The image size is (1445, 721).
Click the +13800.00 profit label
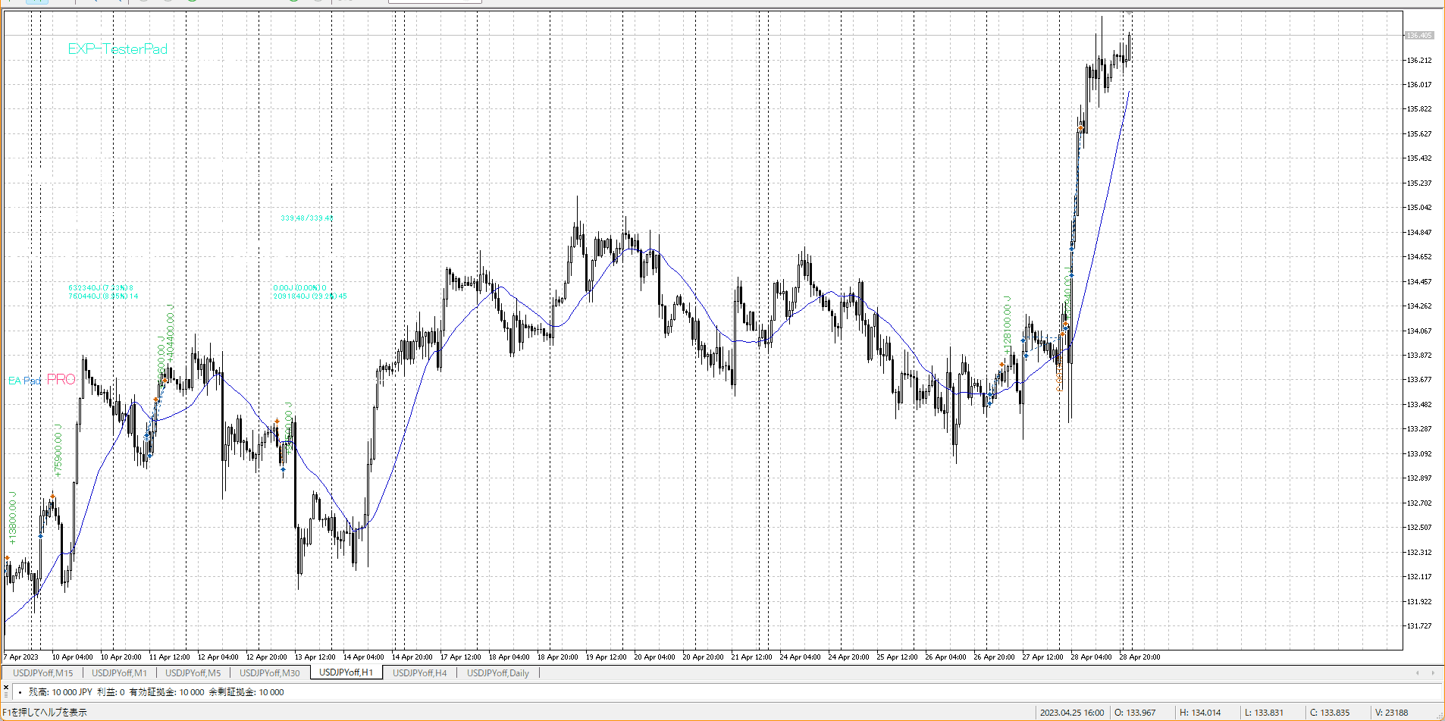12,518
